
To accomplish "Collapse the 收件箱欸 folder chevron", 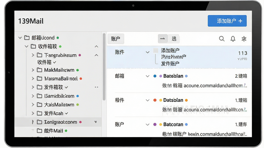I will 27,46.
